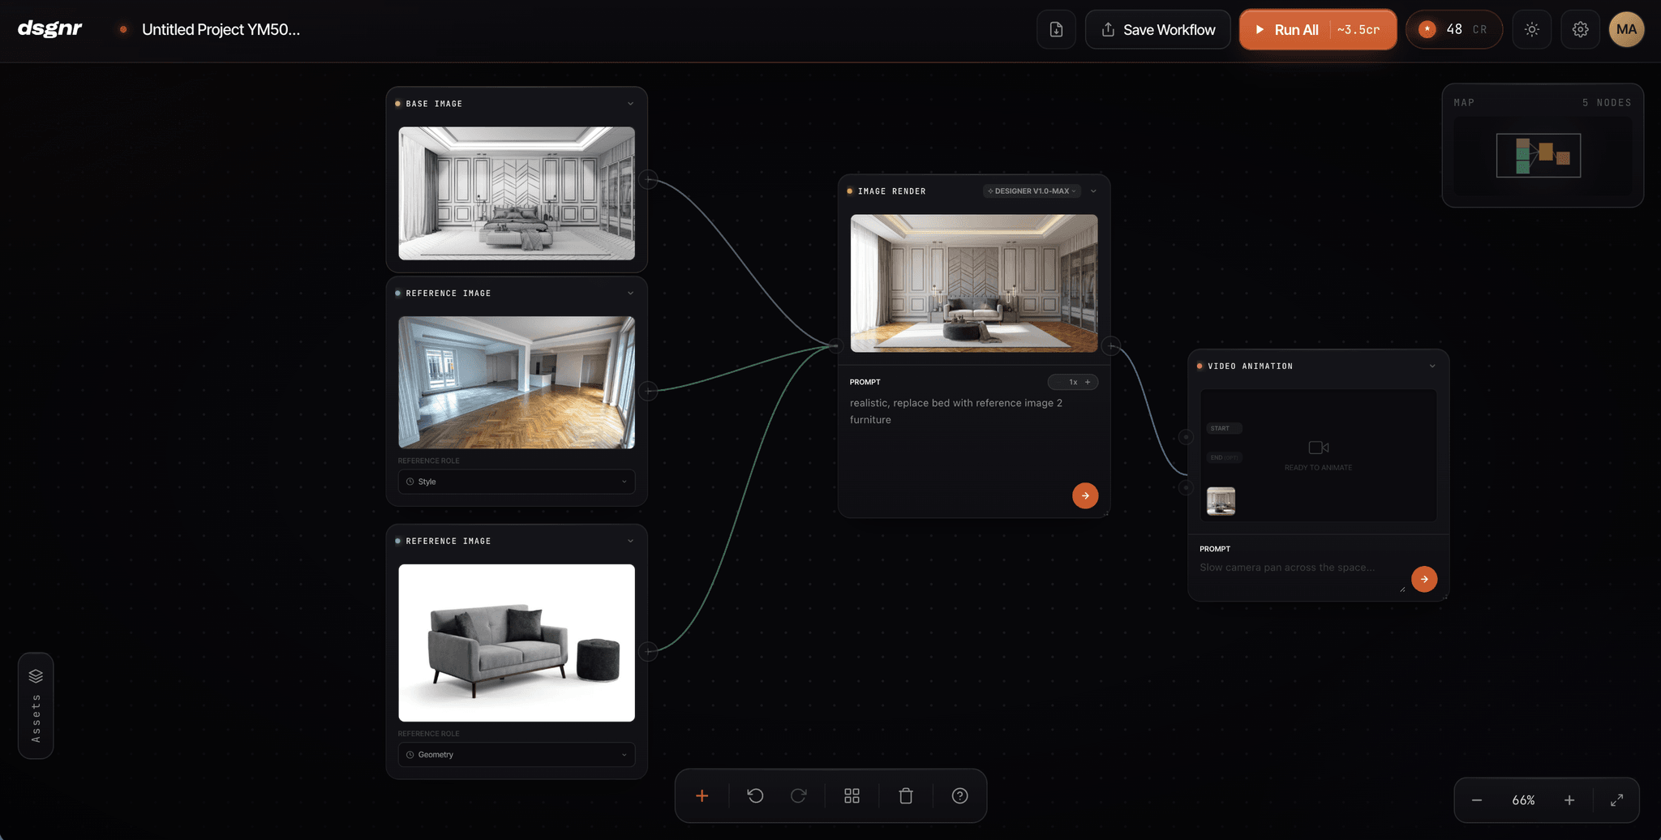Viewport: 1661px width, 840px height.
Task: Undo the last action
Action: (755, 796)
